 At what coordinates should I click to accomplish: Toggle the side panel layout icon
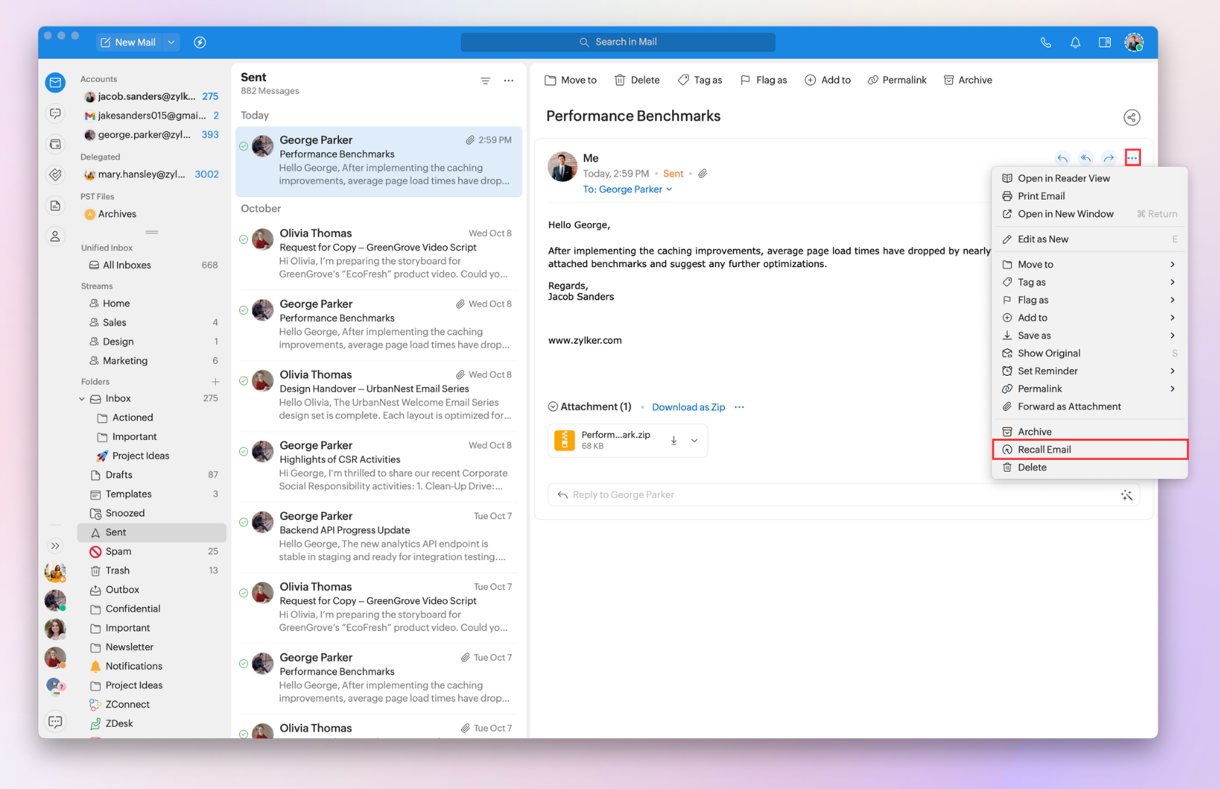(x=1105, y=42)
